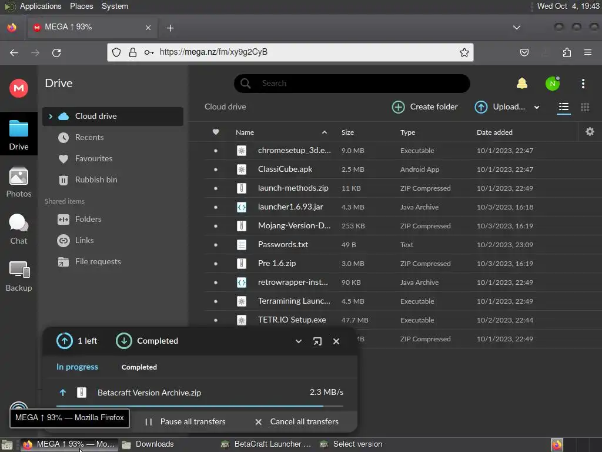Click the uploads 1 left indicator
Viewport: 602px width, 452px height.
click(77, 341)
